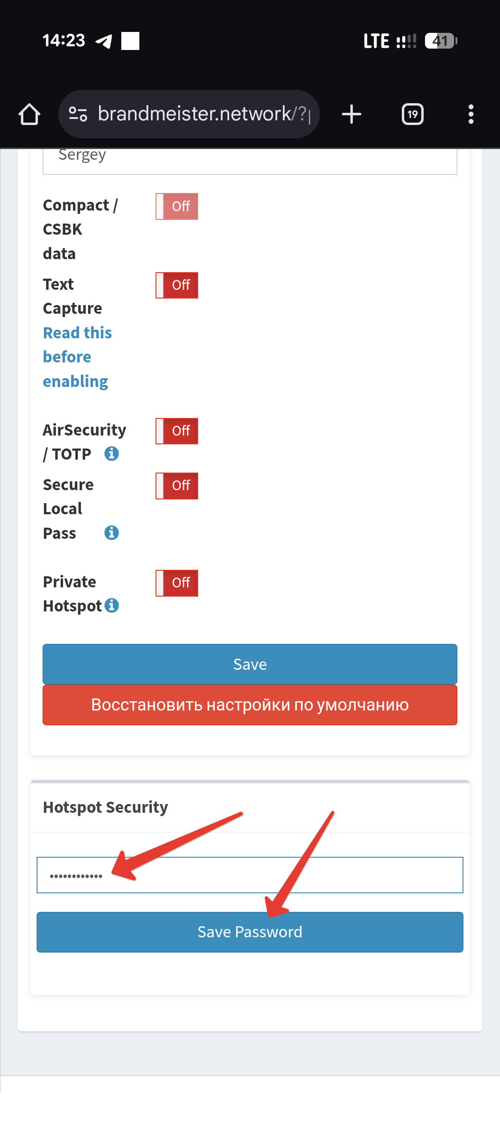Image resolution: width=500 pixels, height=1122 pixels.
Task: Tap the browser home icon
Action: coord(29,114)
